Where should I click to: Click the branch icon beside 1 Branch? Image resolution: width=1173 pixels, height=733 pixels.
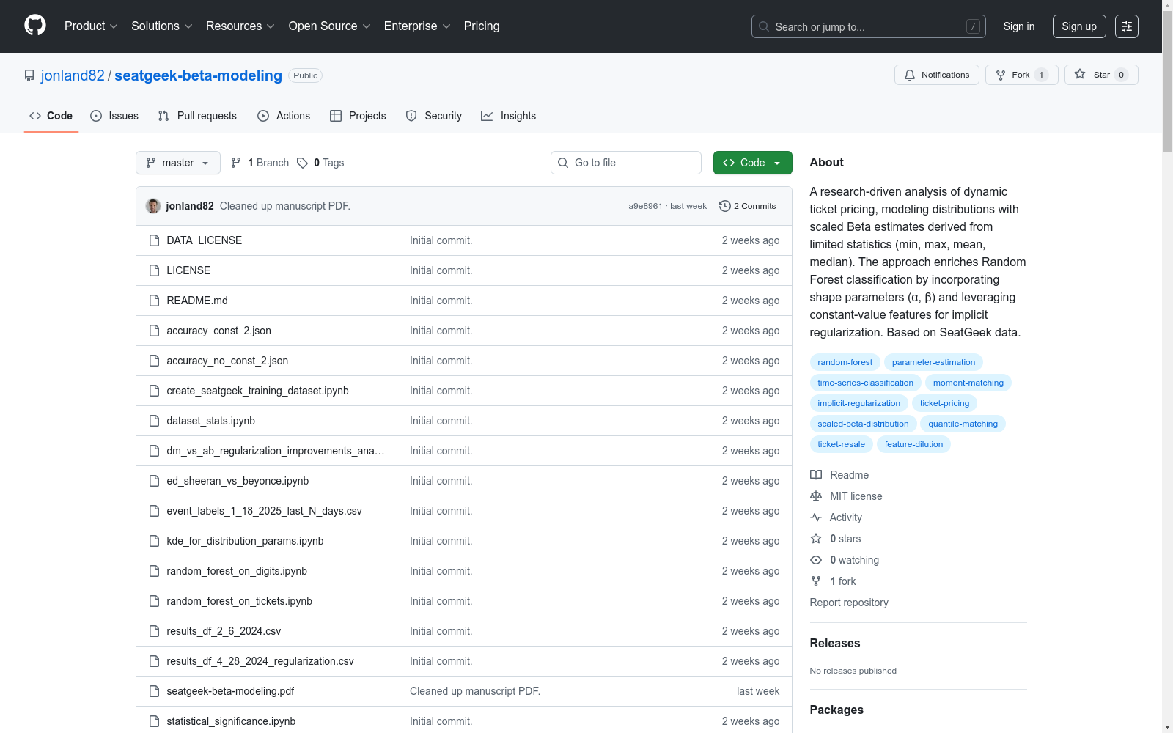click(236, 163)
